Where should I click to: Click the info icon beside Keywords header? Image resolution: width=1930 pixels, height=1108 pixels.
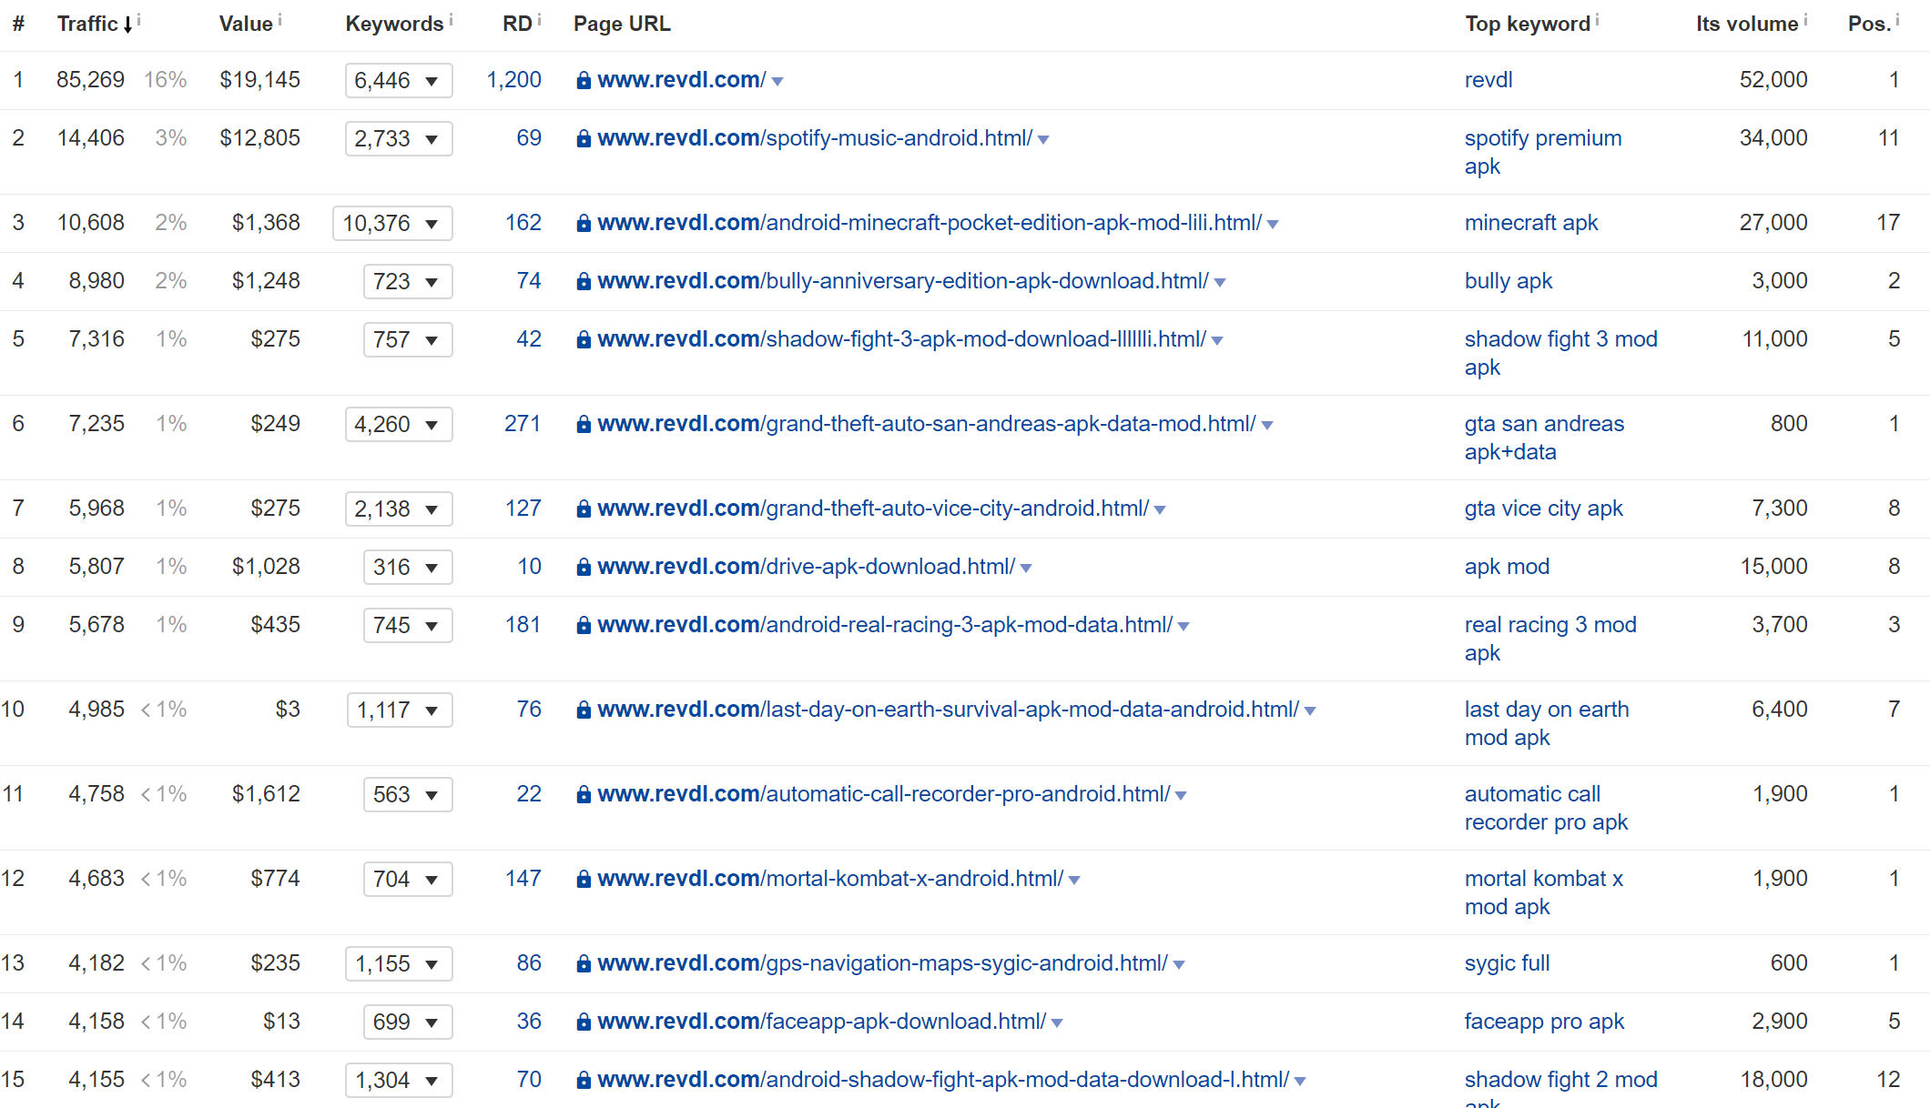click(451, 19)
